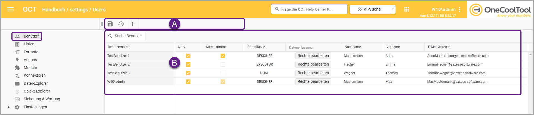Toggle the Aktiv checkbox for TestBenutzer 3
The height and width of the screenshot is (115, 534).
[188, 73]
